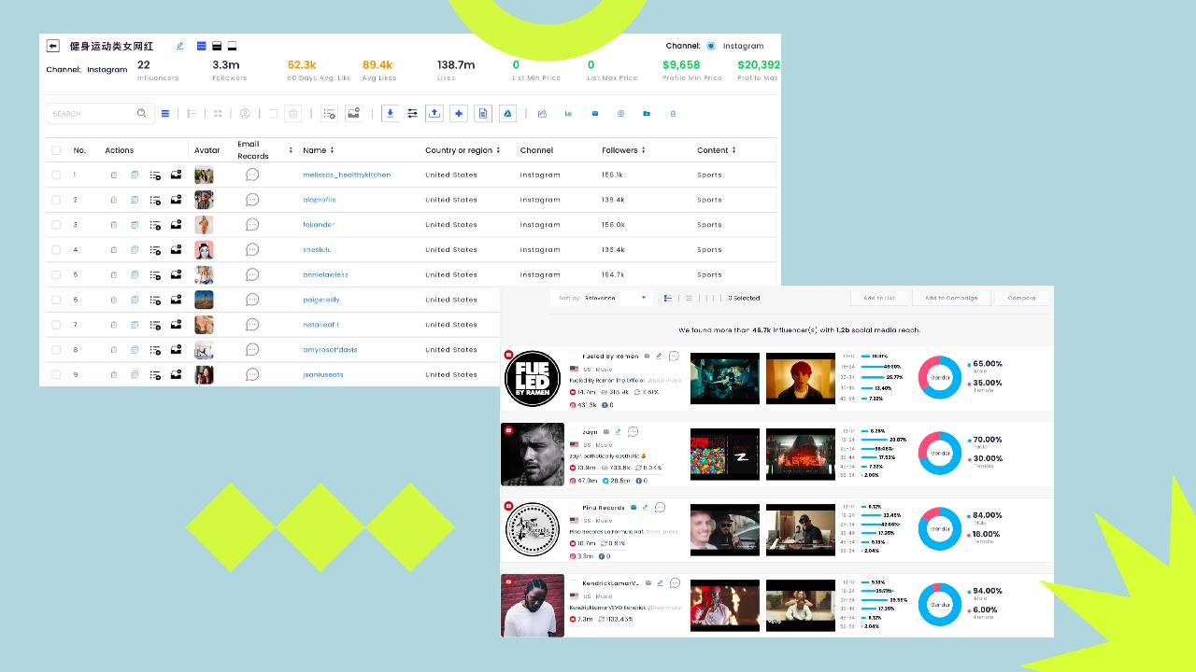Screen dimensions: 1196x672
Task: Click the image card icon in row 4 actions
Action: pyautogui.click(x=176, y=249)
